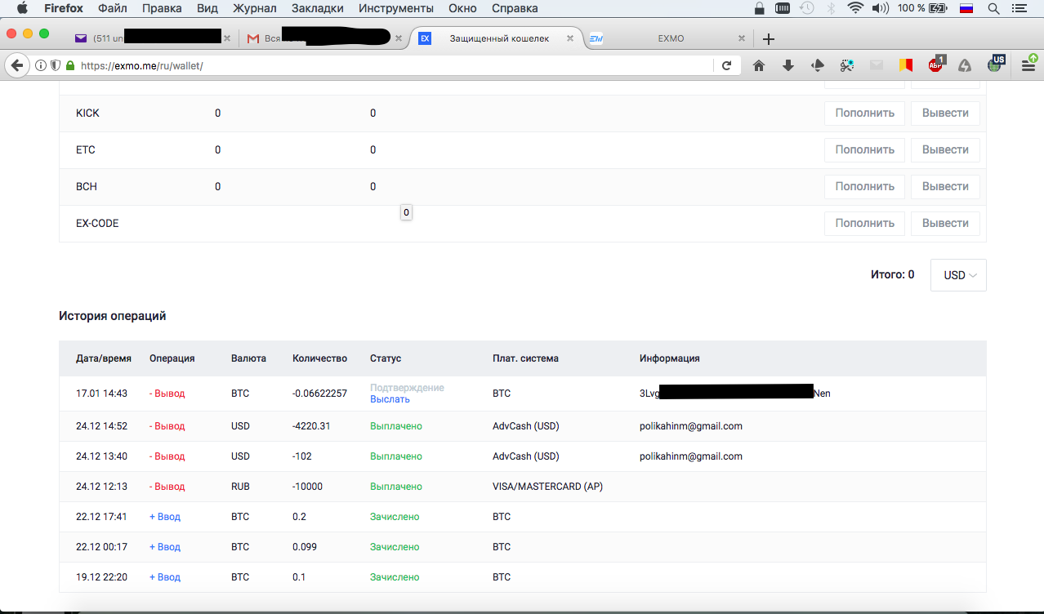
Task: Click the screenshot scissors extension icon
Action: [x=847, y=65]
